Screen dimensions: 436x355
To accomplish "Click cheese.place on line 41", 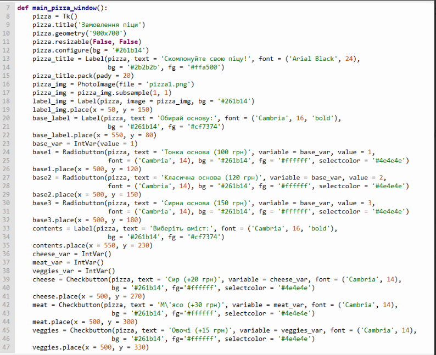I will click(x=53, y=296).
